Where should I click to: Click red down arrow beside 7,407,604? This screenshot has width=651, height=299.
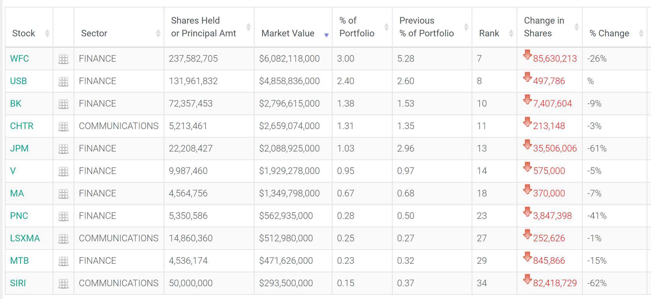(x=527, y=99)
